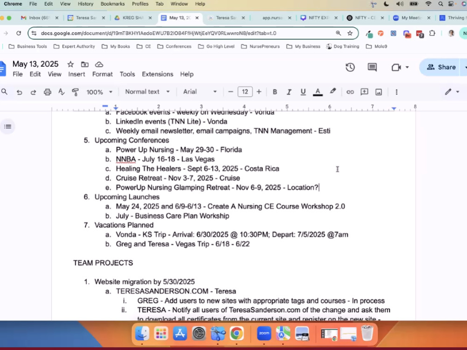Open the Format menu

pyautogui.click(x=102, y=74)
